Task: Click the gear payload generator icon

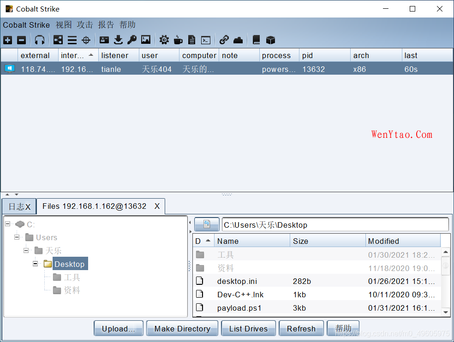Action: pyautogui.click(x=164, y=40)
